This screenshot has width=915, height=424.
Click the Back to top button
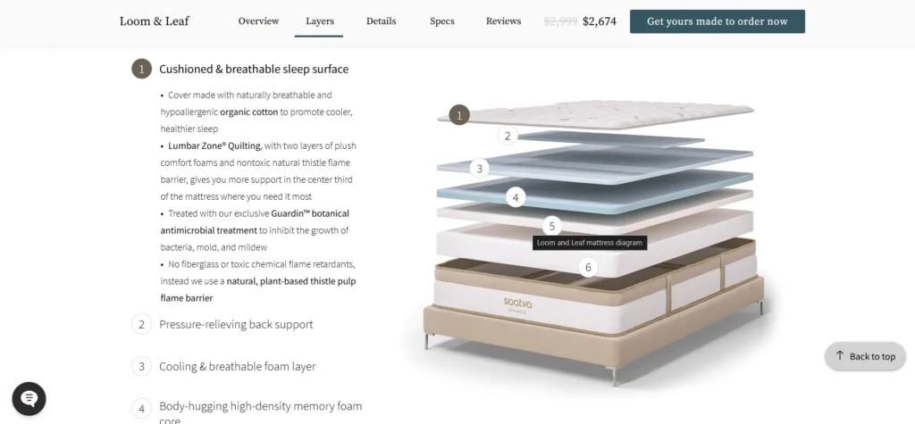(x=865, y=356)
